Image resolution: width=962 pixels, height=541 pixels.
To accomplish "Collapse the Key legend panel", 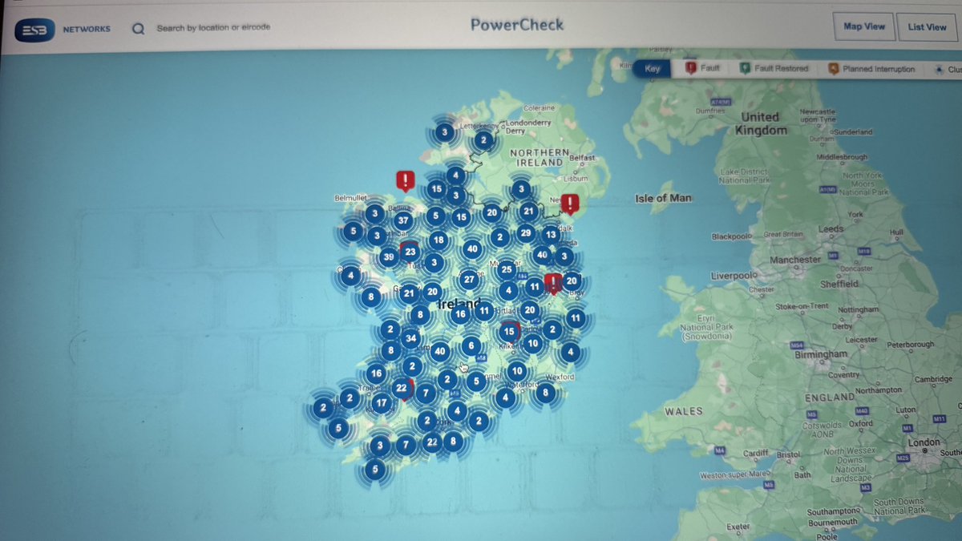I will coord(652,69).
